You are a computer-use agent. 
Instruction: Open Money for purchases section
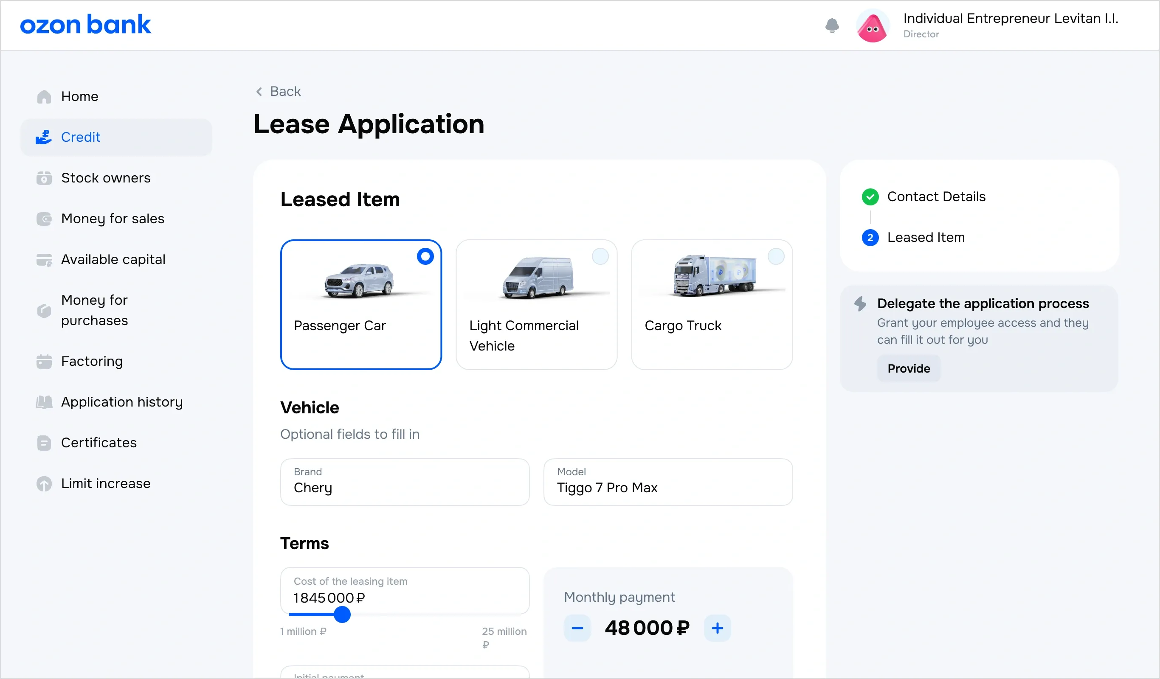pos(116,311)
